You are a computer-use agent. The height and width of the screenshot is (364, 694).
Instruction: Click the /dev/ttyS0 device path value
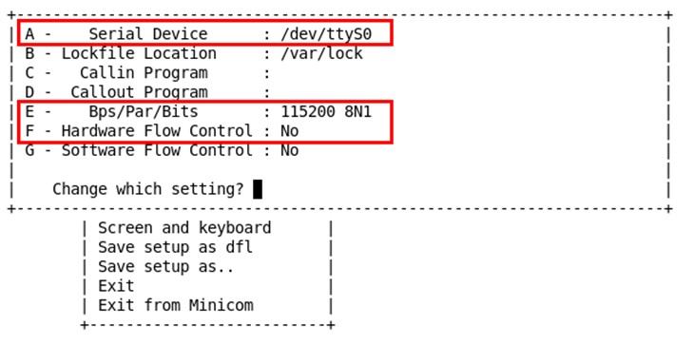326,34
